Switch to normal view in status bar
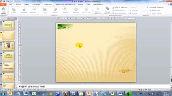This screenshot has height=96, width=172. click(x=139, y=90)
